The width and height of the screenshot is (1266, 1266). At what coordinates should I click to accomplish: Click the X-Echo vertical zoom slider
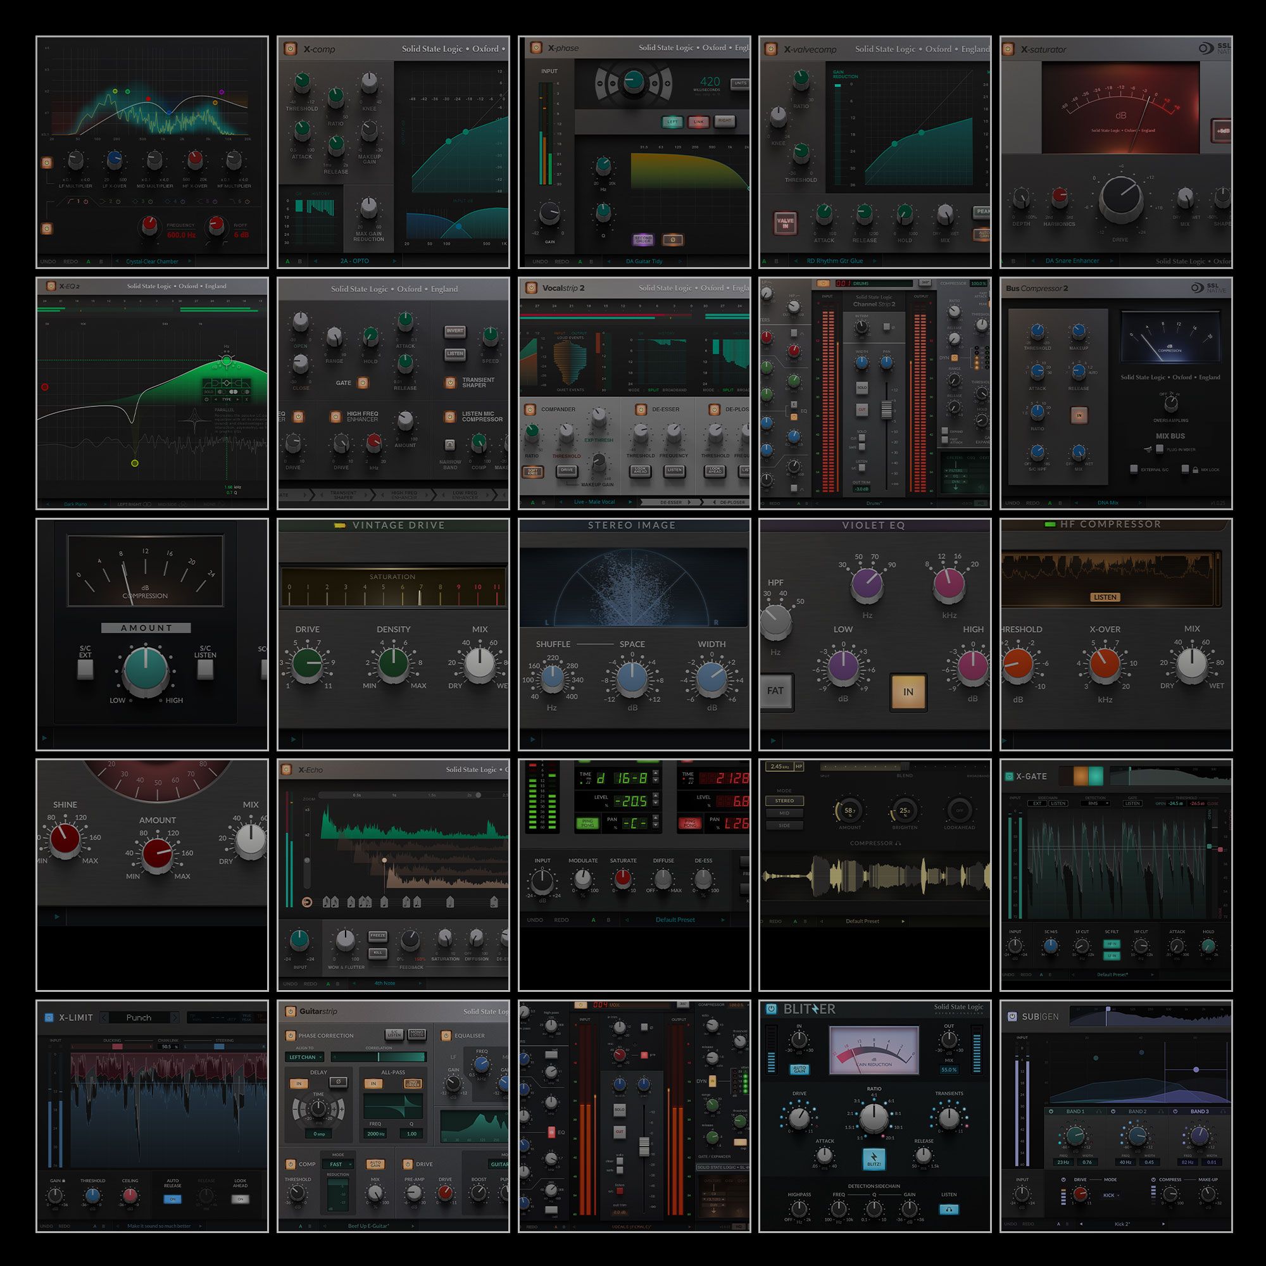306,848
